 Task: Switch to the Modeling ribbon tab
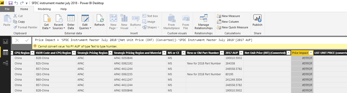tap(44, 9)
